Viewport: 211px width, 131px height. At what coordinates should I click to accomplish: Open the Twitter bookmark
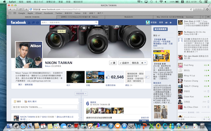pos(59,13)
